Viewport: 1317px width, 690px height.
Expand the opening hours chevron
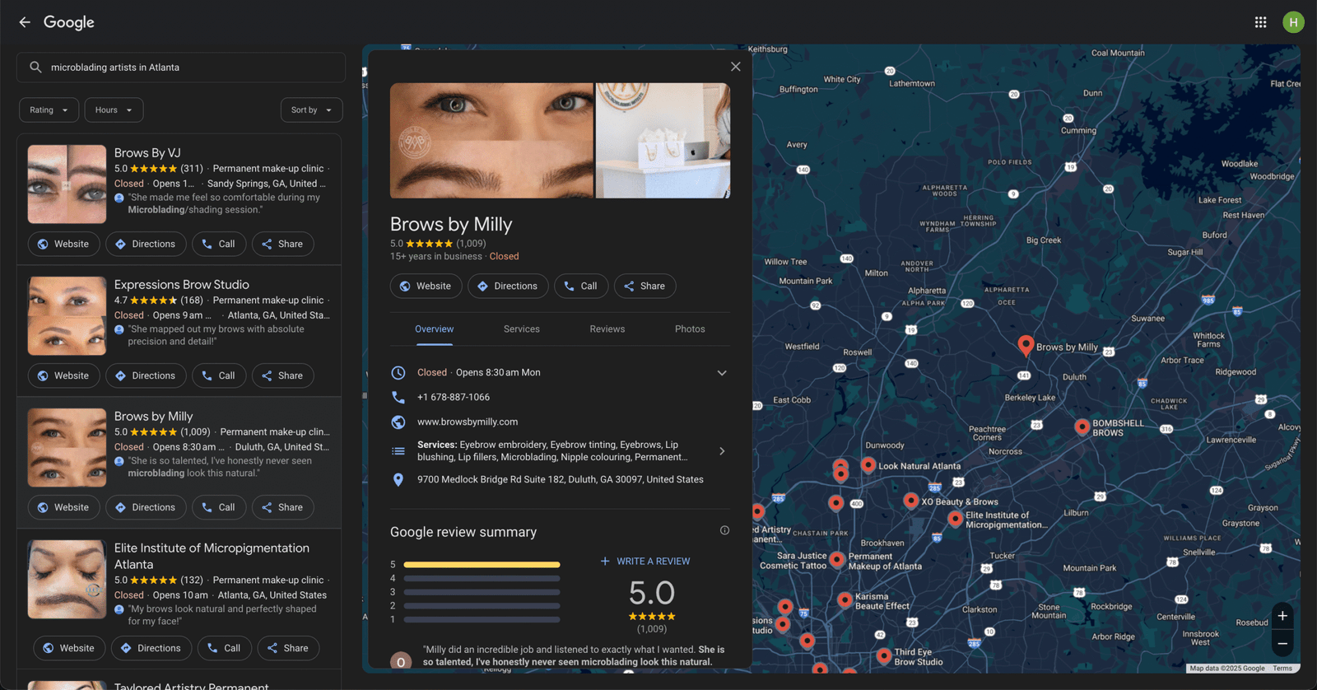722,373
